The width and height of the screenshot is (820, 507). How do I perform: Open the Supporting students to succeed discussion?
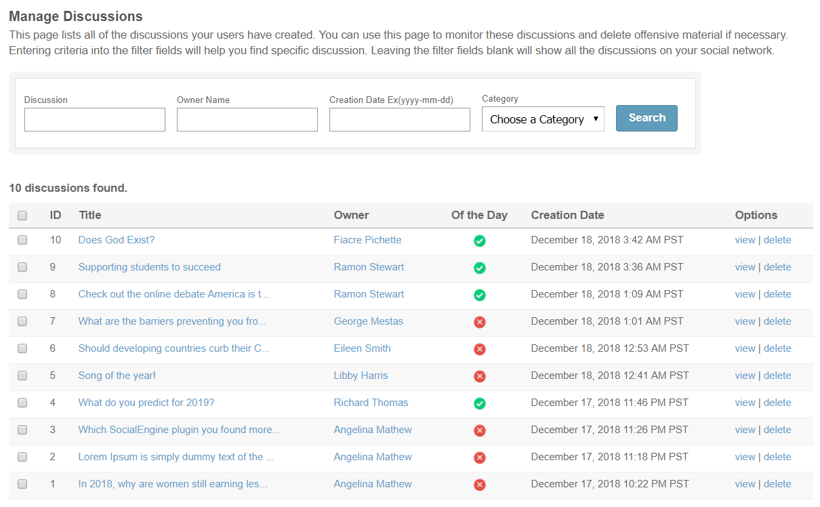point(149,267)
